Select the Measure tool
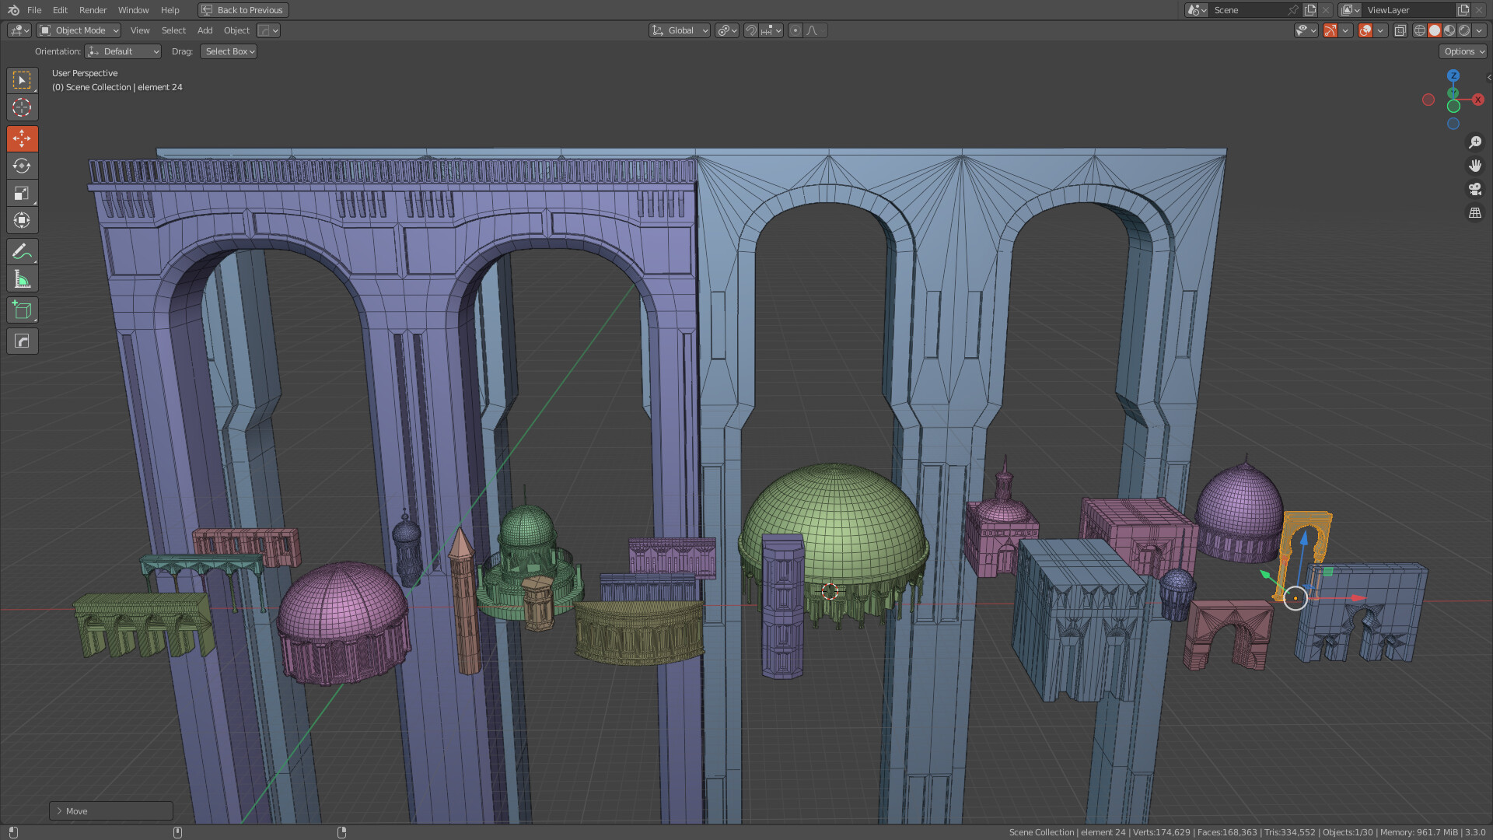 22,279
